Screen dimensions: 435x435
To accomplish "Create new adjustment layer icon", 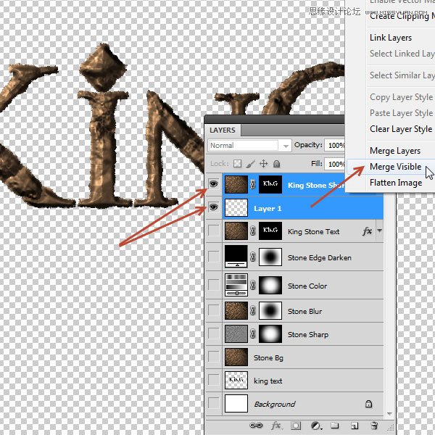I will [315, 426].
